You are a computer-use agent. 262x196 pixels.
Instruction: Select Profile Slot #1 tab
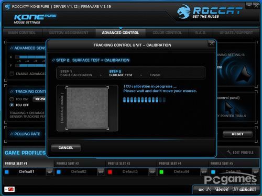[28, 164]
